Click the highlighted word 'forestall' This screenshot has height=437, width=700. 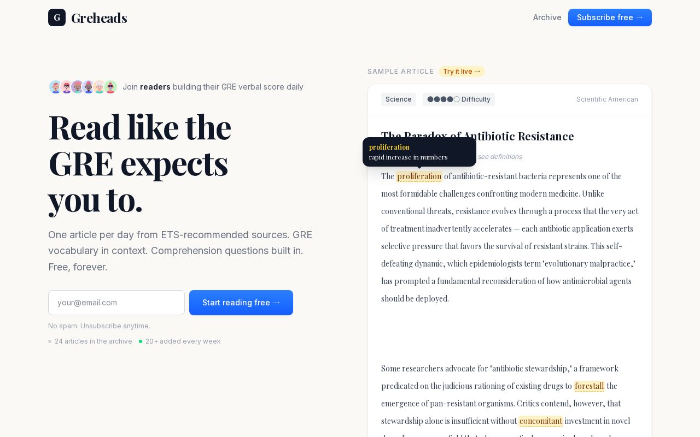click(590, 386)
